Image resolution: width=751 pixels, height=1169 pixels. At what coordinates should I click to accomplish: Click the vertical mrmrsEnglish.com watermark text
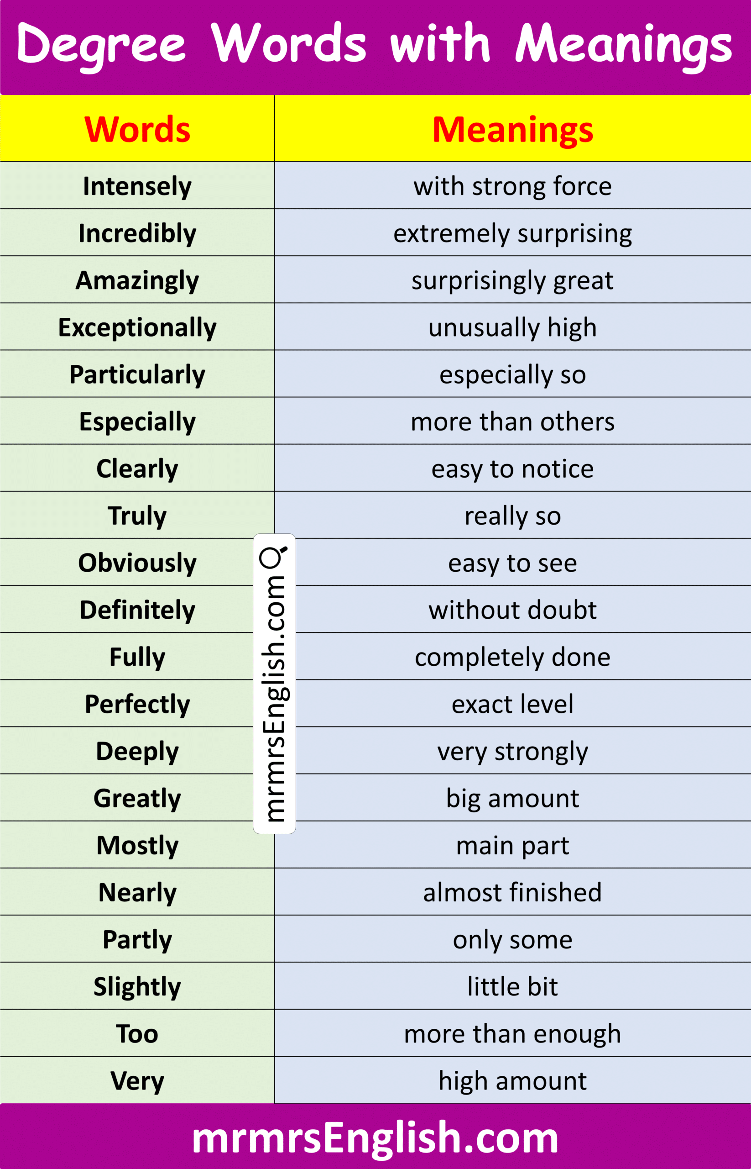point(274,697)
